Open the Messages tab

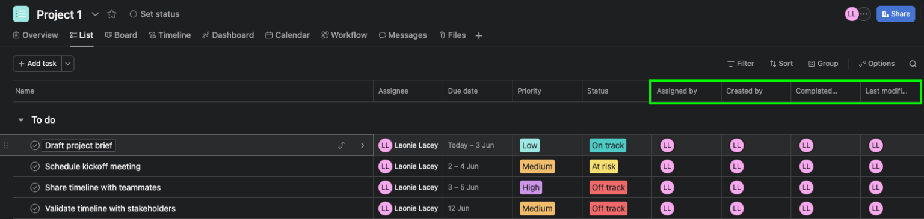[402, 35]
